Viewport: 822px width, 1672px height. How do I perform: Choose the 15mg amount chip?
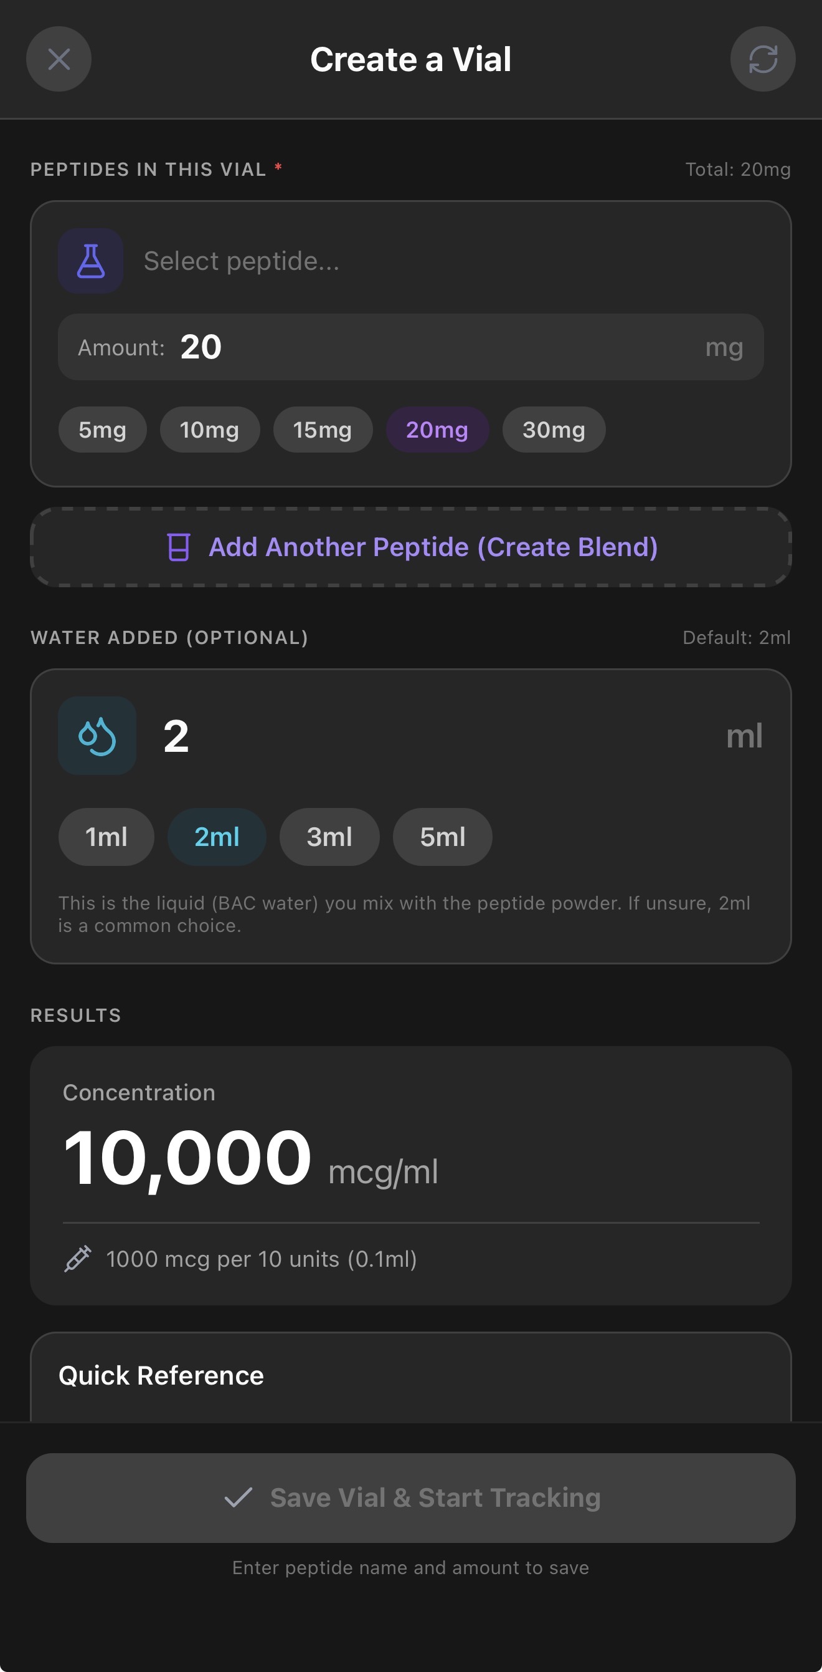(x=322, y=430)
